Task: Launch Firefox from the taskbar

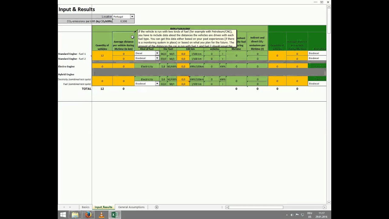Action: point(88,215)
